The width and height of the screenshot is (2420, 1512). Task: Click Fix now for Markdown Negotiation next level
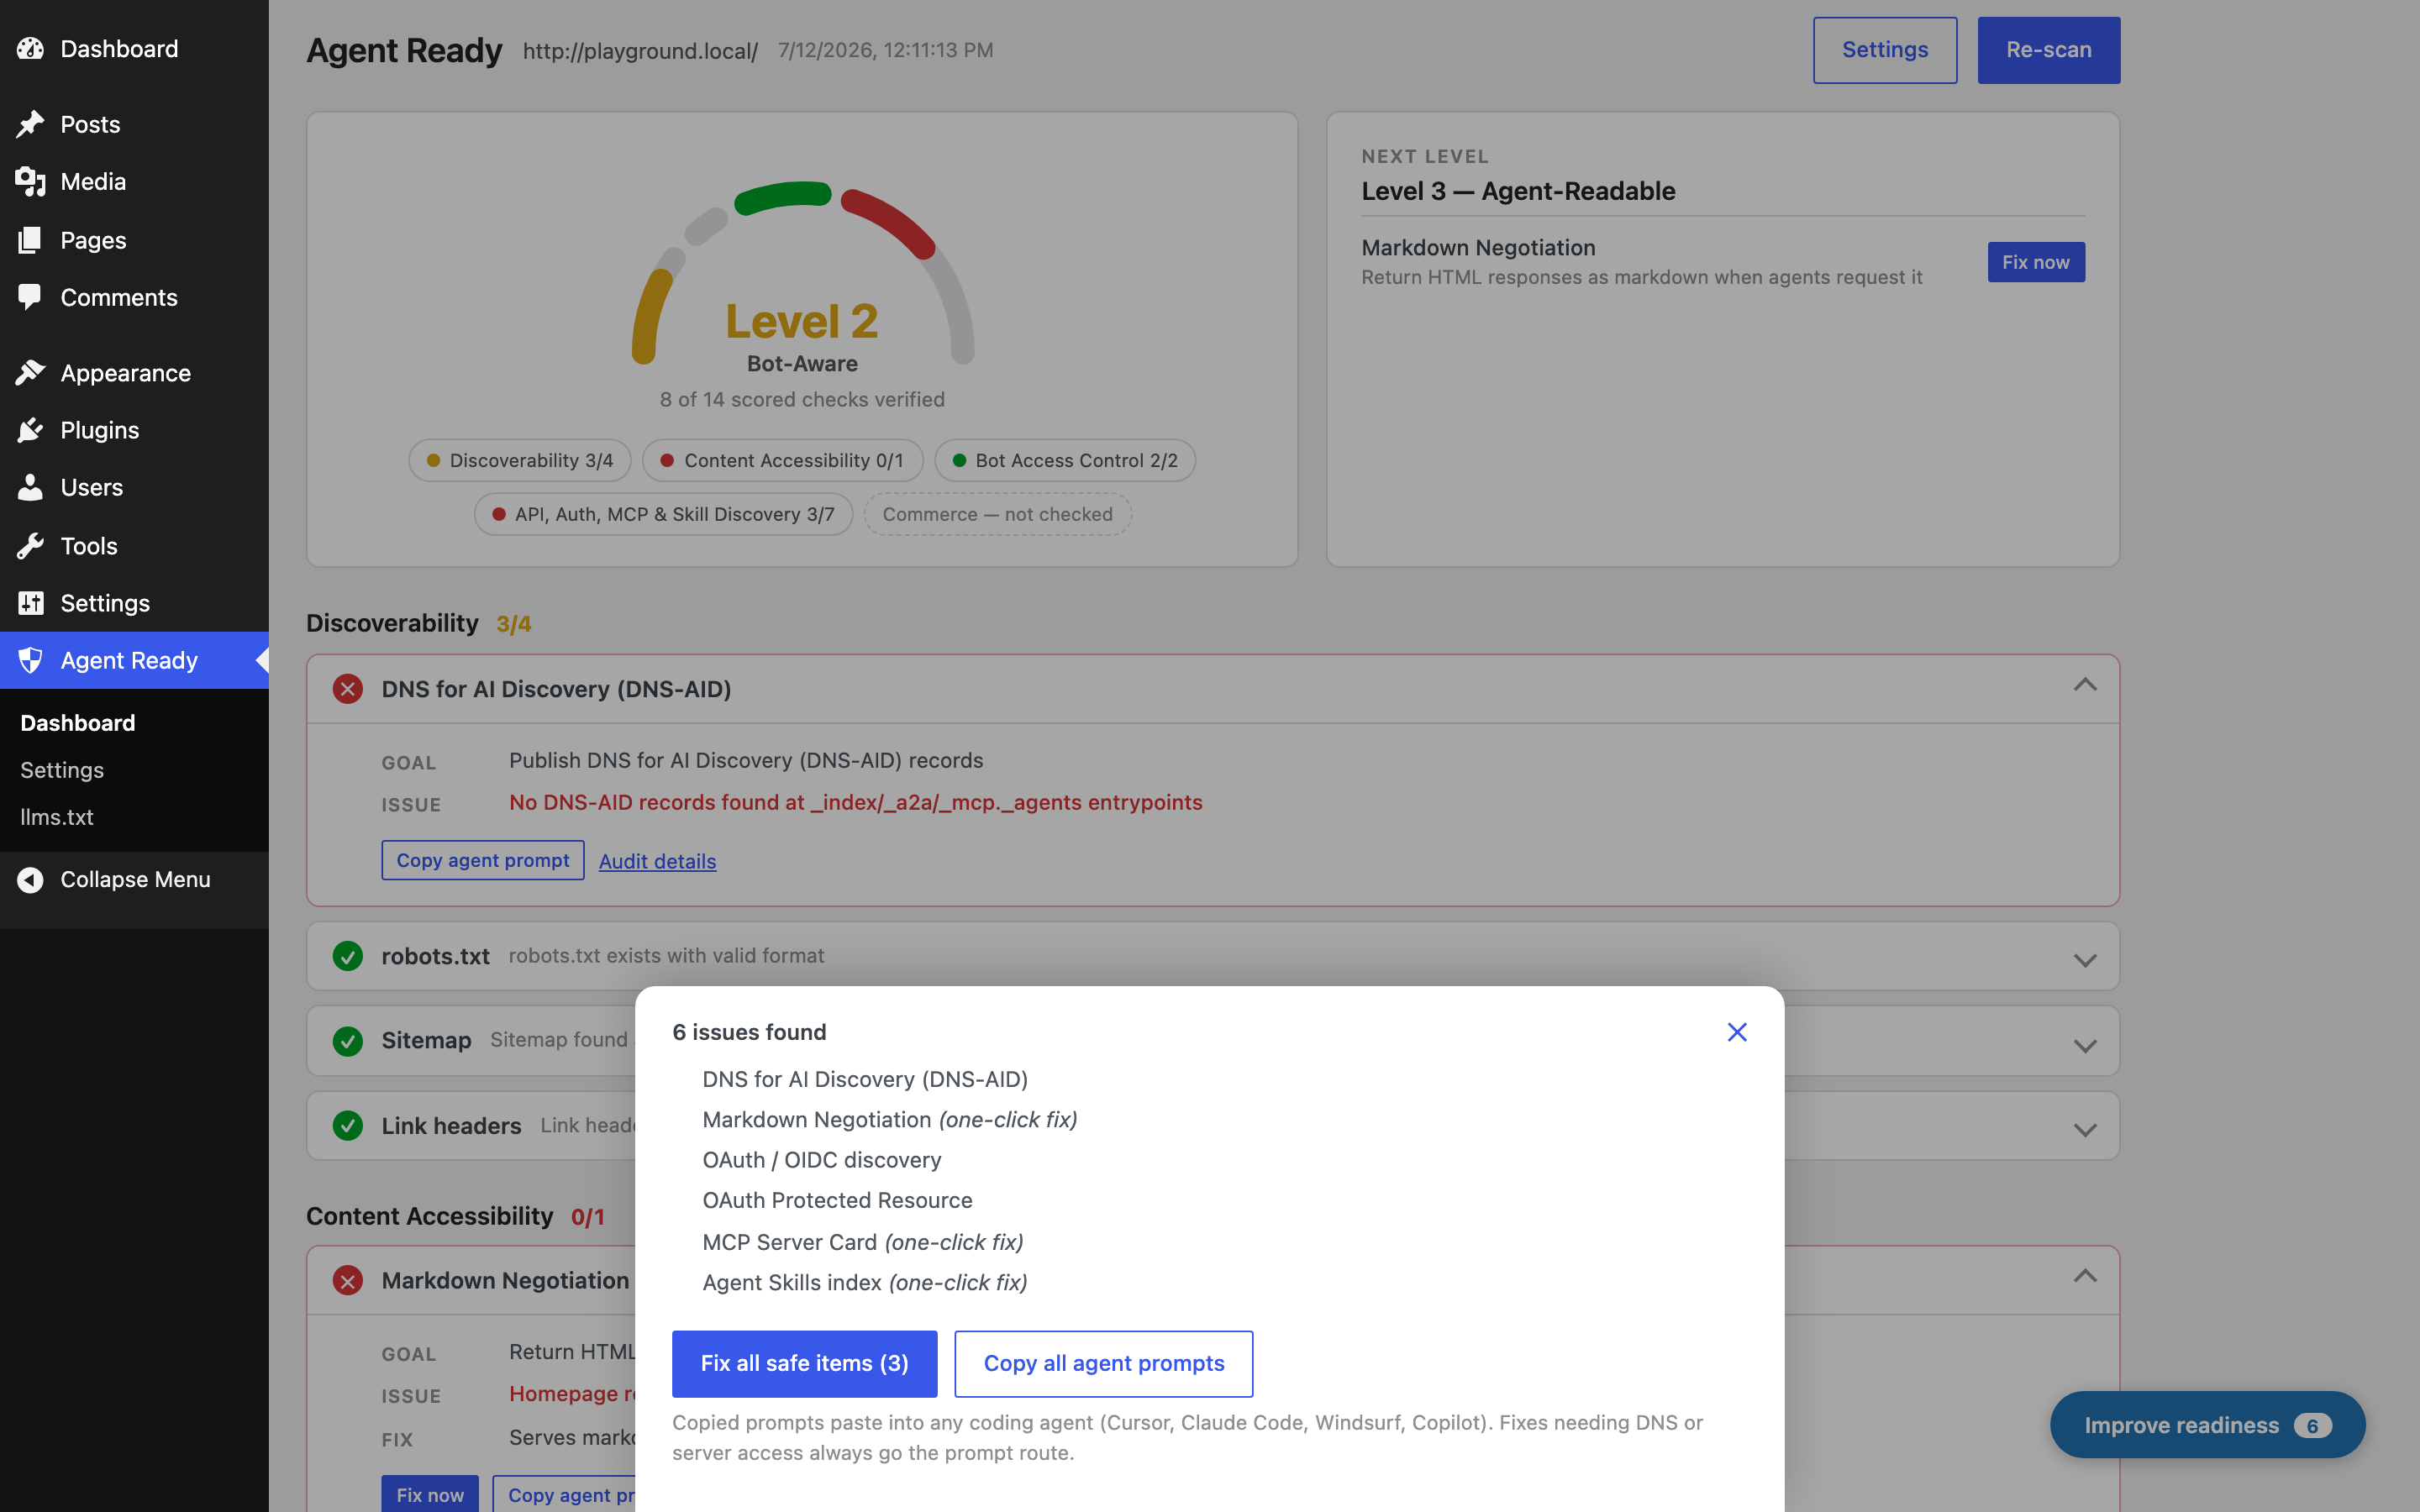point(2036,262)
